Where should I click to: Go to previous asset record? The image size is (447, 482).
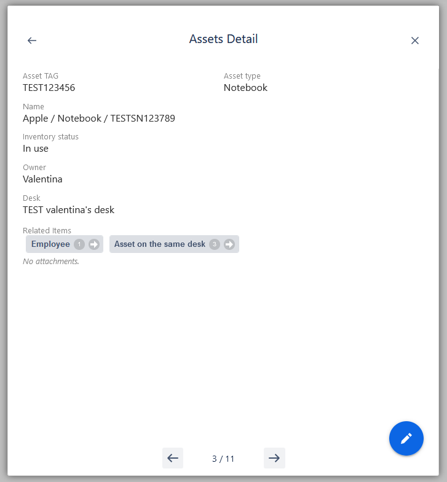pos(173,458)
